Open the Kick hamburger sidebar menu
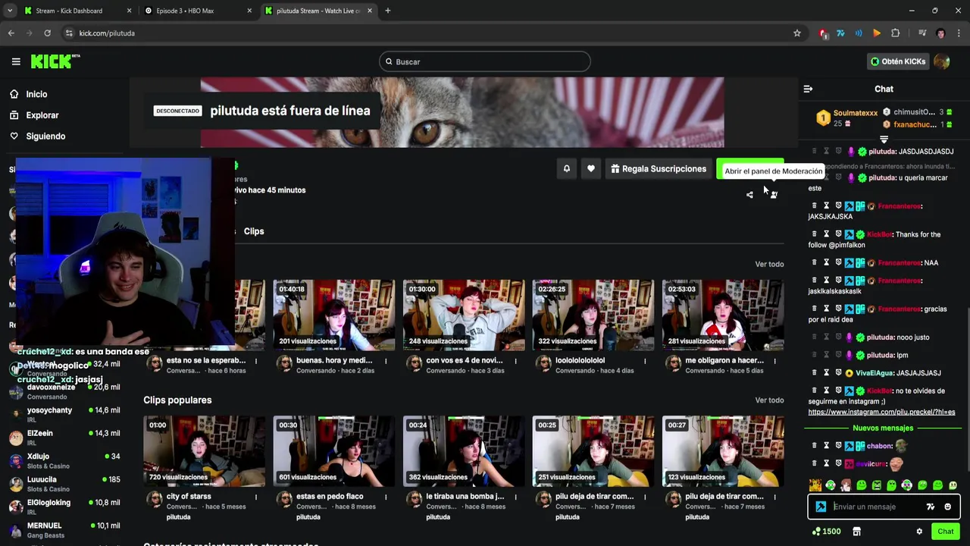Viewport: 970px width, 546px height. click(x=16, y=61)
